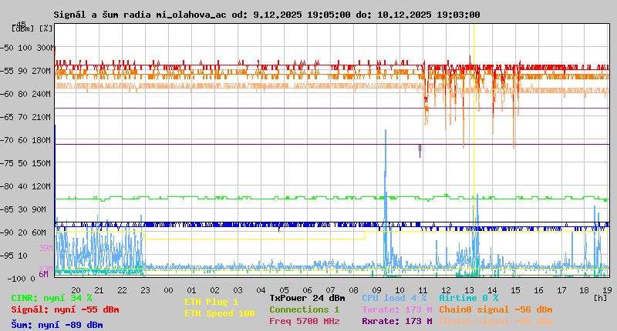Click the "09" hour label on x-axis
This screenshot has height=331, width=617.
tap(376, 290)
